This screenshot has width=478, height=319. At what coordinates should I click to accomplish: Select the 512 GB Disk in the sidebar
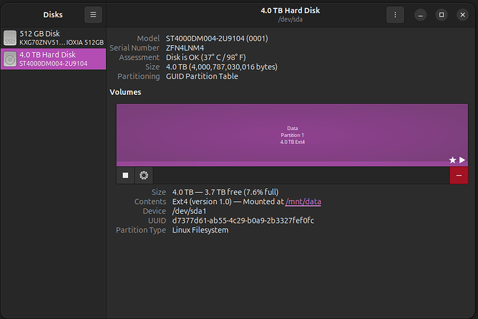pyautogui.click(x=53, y=38)
